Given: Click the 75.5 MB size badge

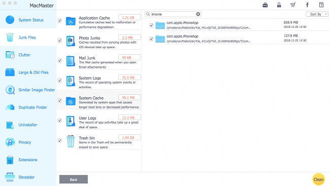Looking at the screenshot, I should coord(129,78).
